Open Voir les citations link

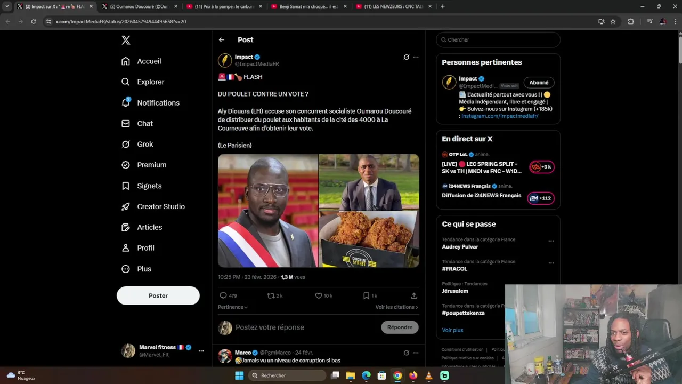(397, 307)
